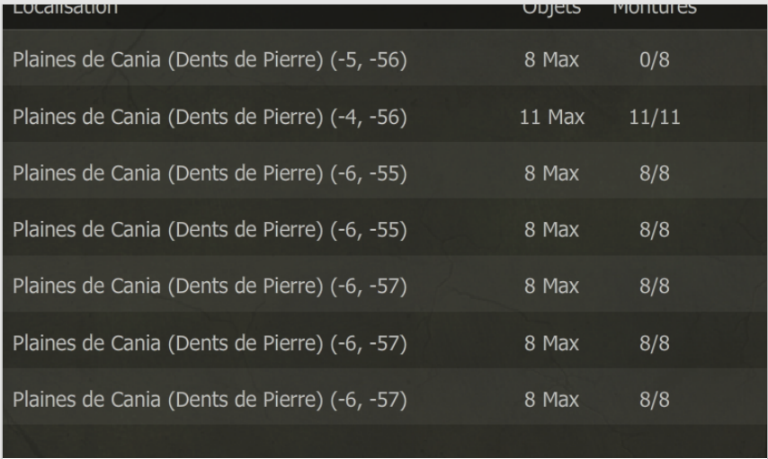Screen dimensions: 768x459
Task: Sort by the Montures column header
Action: pyautogui.click(x=655, y=9)
